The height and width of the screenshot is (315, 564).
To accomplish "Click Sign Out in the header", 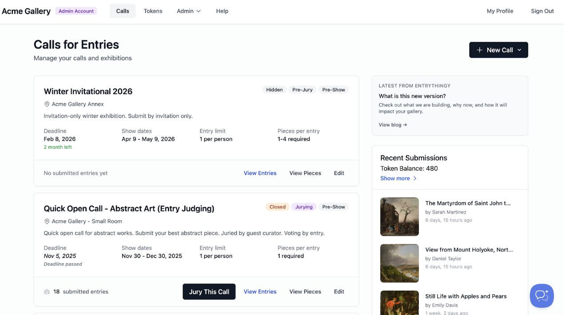I will coord(542,11).
